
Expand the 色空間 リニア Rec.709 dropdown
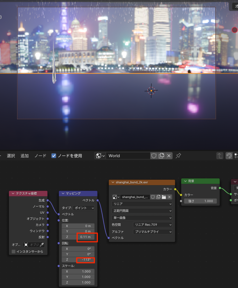click(152, 224)
